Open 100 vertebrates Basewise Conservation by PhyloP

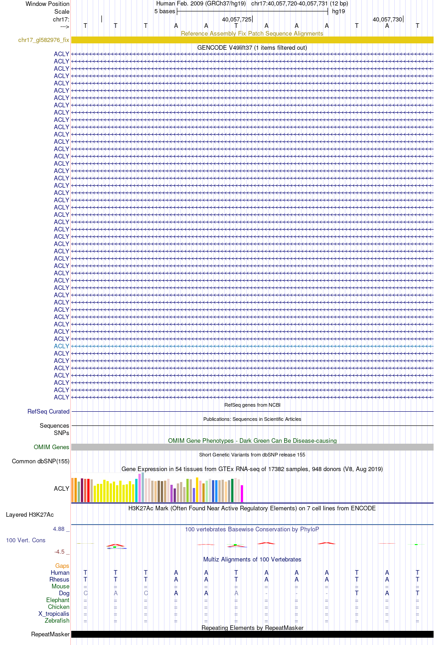[x=252, y=529]
